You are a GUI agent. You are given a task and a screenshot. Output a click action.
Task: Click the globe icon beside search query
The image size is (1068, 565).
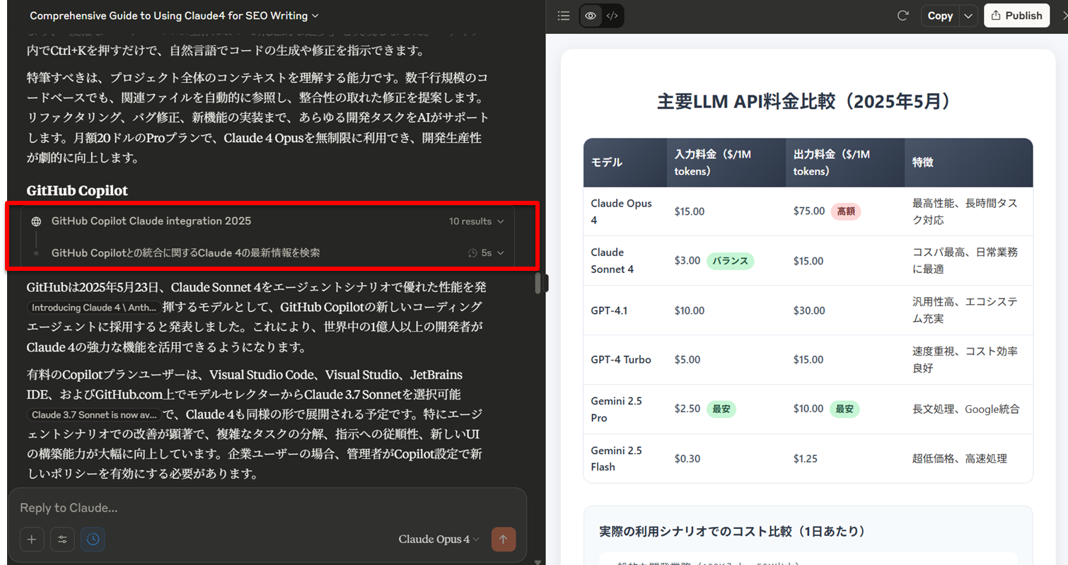36,221
